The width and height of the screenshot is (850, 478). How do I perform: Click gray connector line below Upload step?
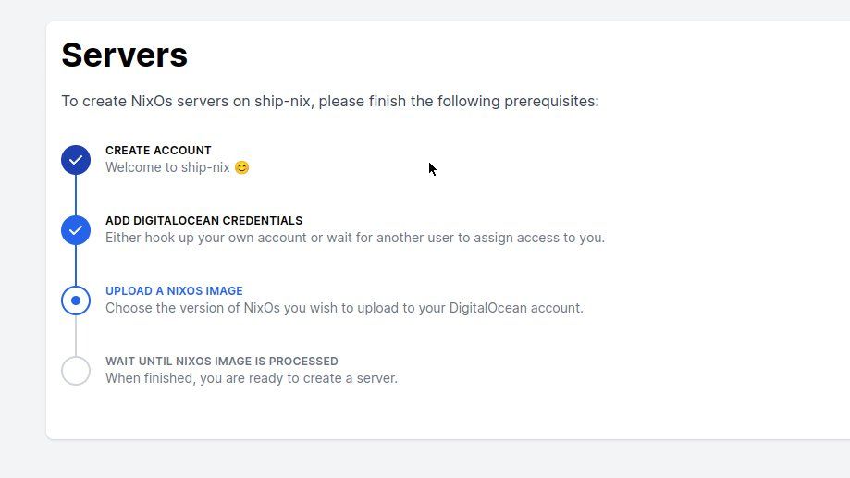click(x=76, y=336)
